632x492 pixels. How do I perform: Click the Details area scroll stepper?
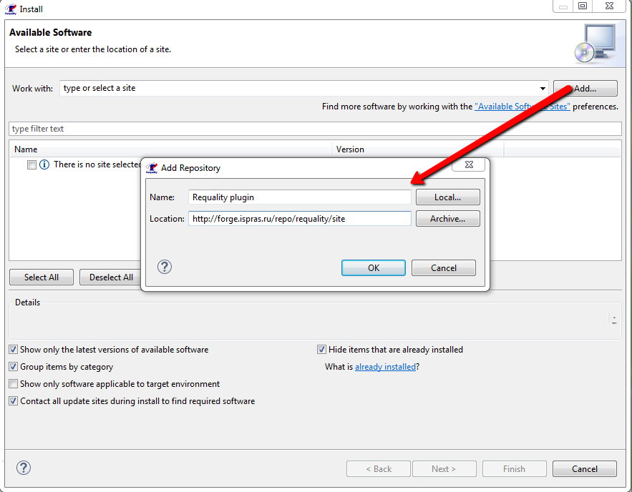[614, 320]
